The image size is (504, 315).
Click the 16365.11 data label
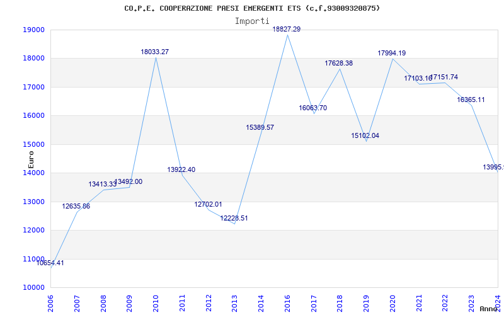pos(471,100)
